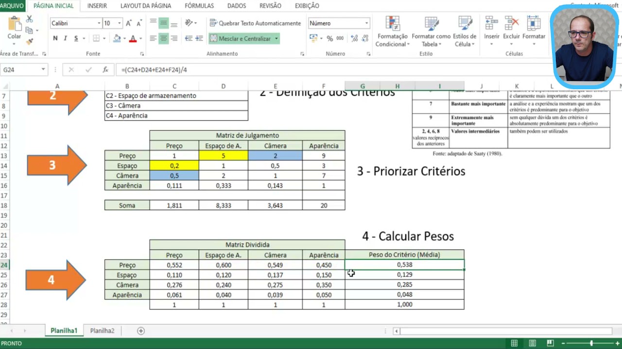
Task: Switch to Page Break Preview icon
Action: click(550, 343)
